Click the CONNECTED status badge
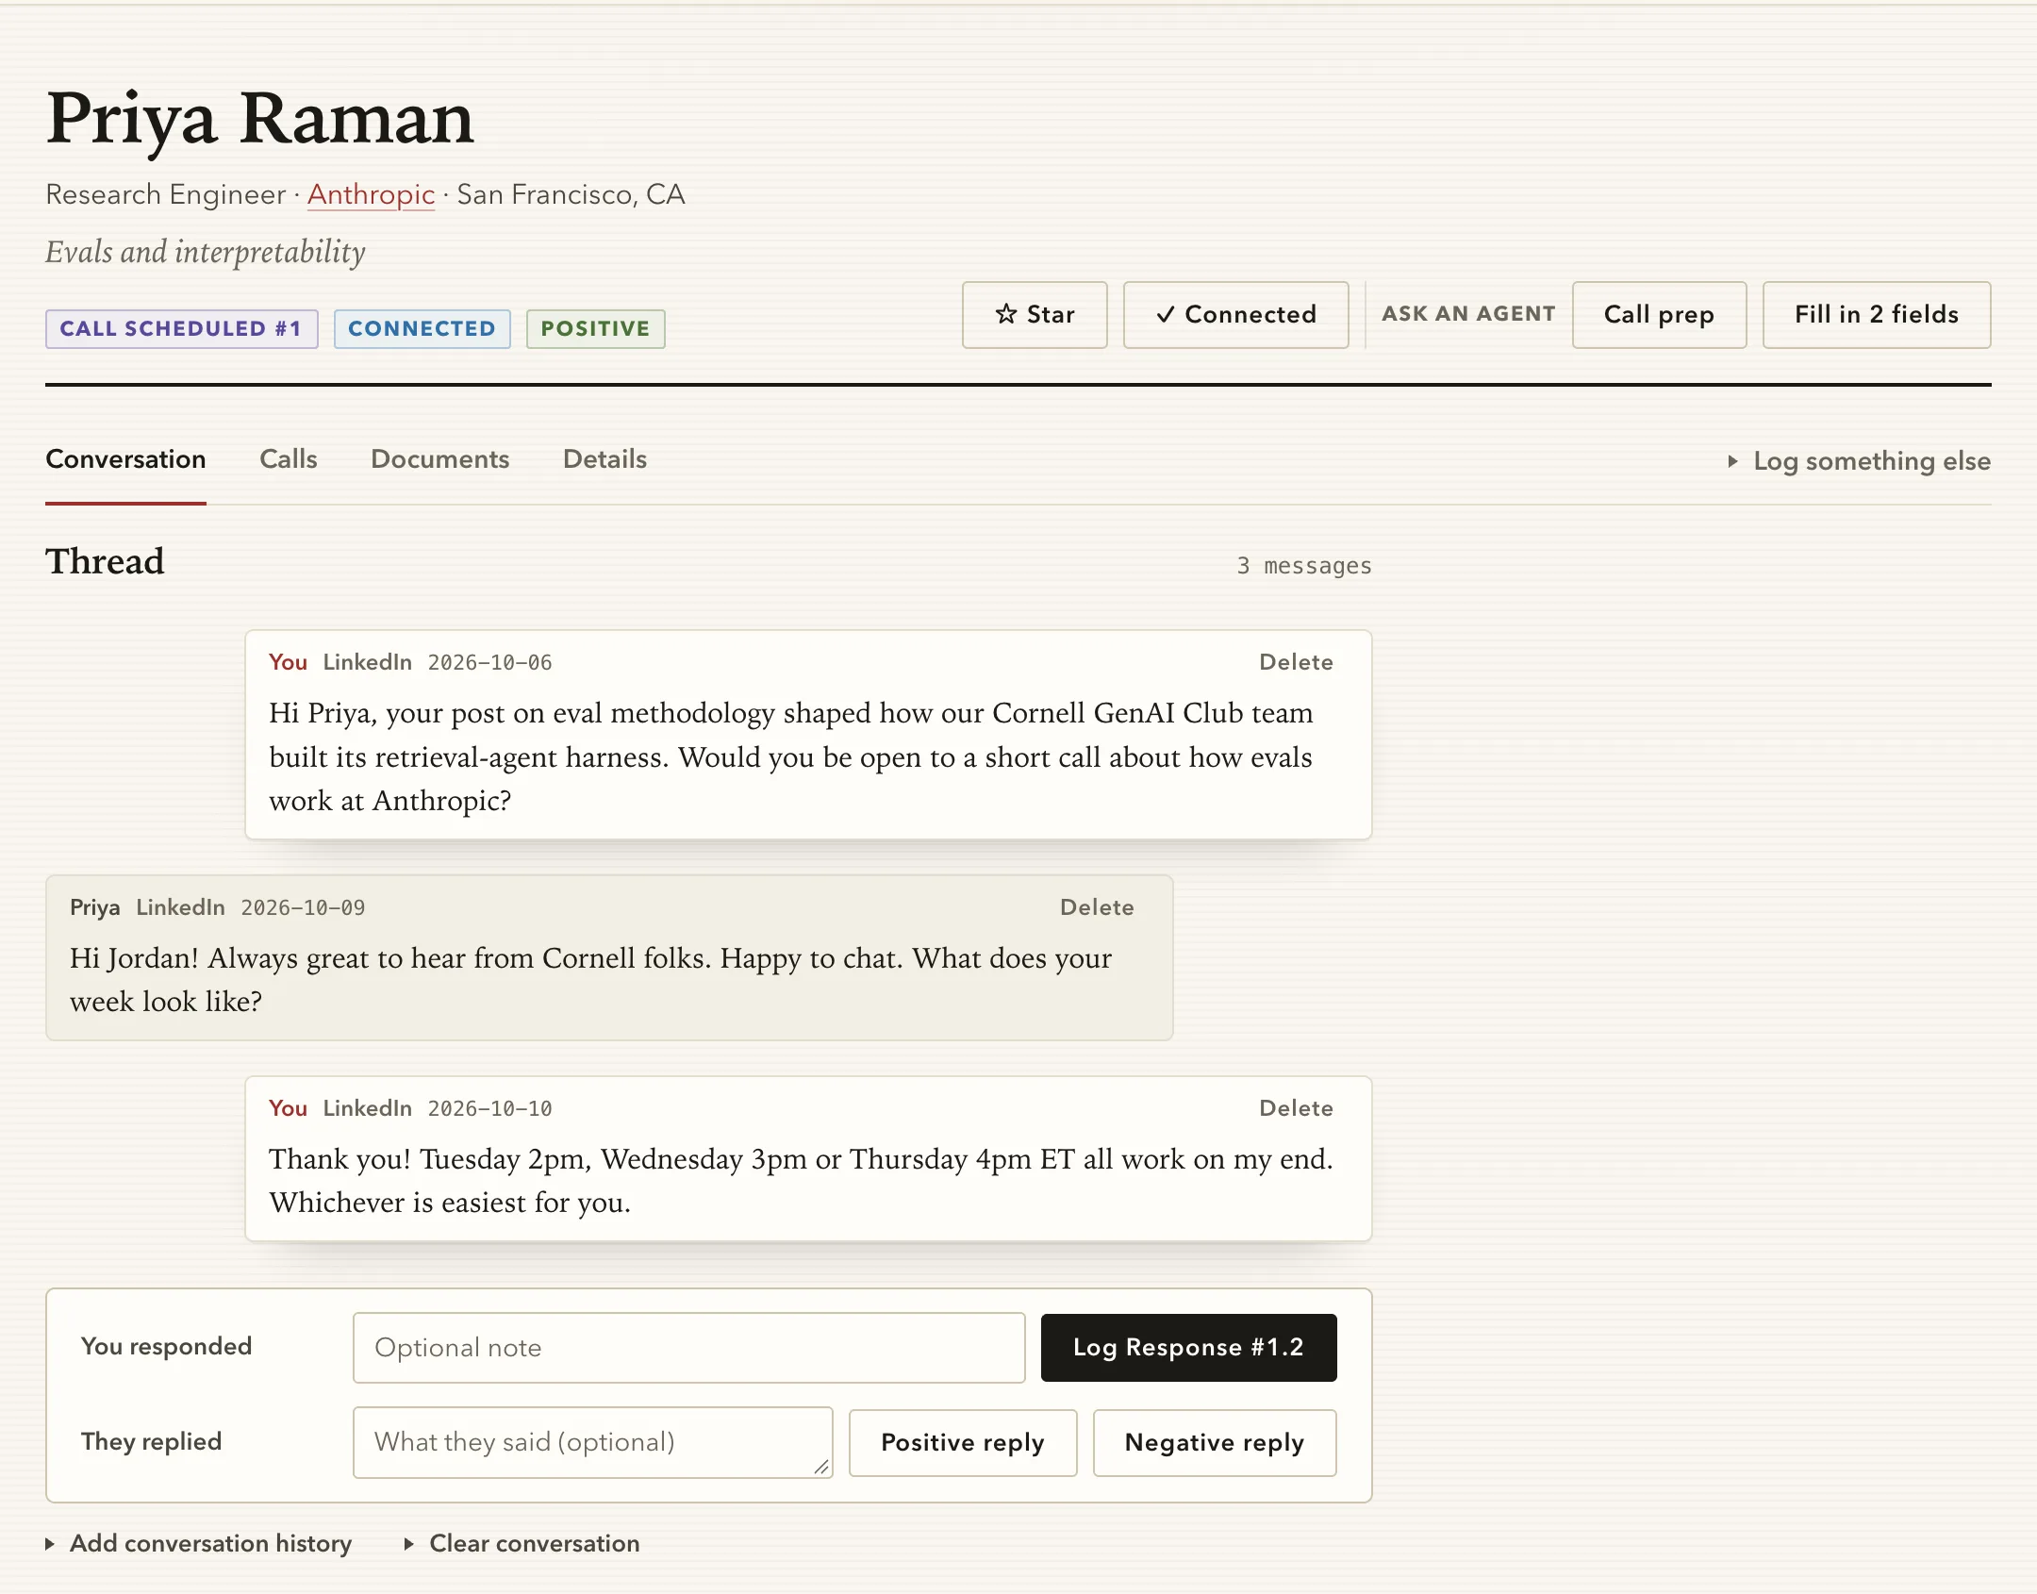2037x1594 pixels. [422, 329]
